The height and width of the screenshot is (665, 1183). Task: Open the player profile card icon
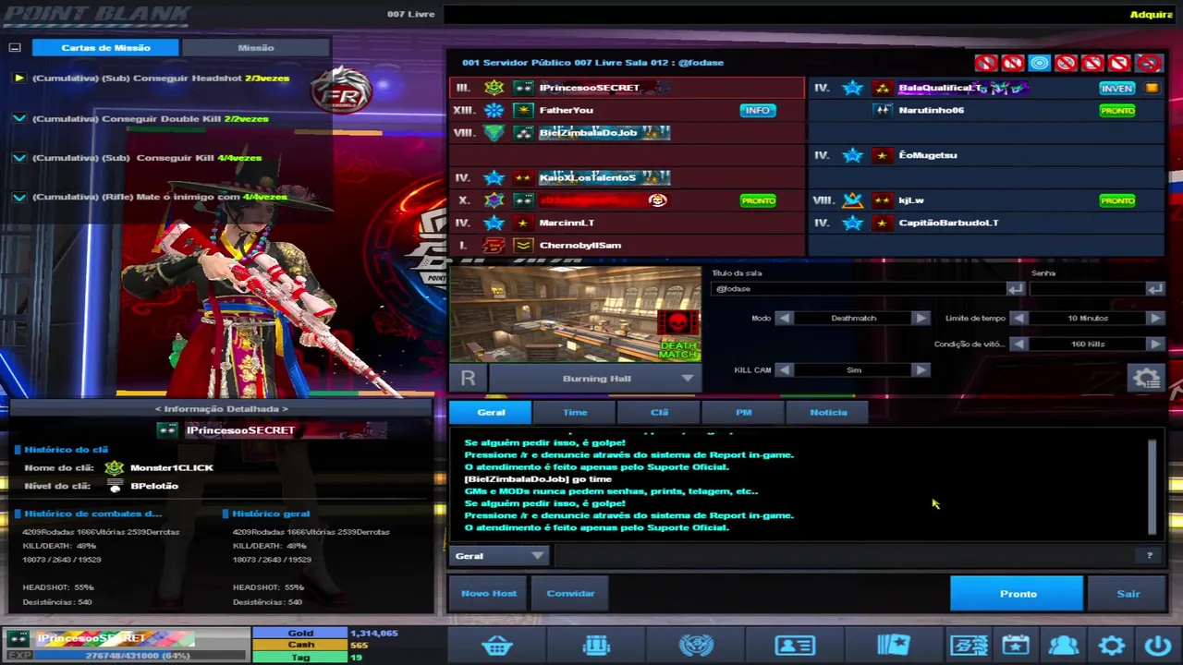(794, 645)
